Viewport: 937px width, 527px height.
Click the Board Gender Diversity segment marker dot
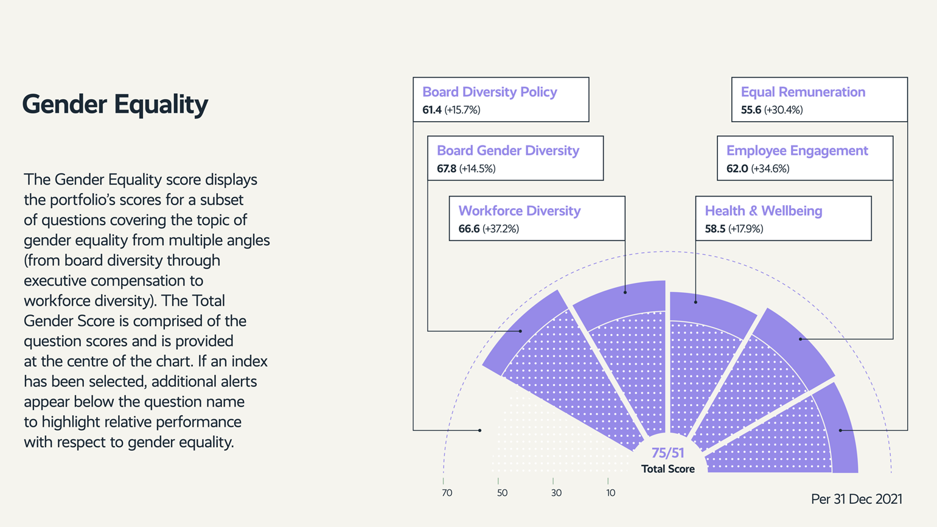[521, 331]
